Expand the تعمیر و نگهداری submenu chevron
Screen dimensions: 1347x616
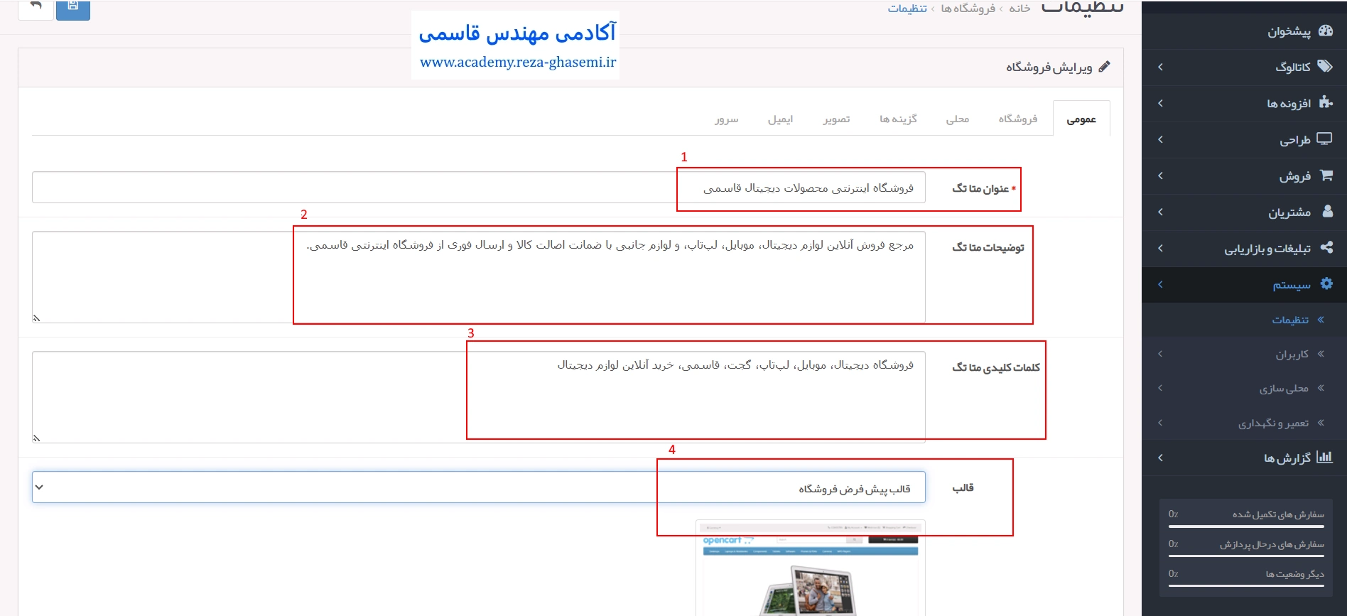click(1160, 423)
